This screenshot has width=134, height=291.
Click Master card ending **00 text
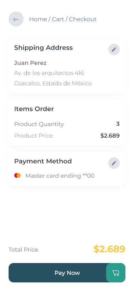(x=60, y=176)
